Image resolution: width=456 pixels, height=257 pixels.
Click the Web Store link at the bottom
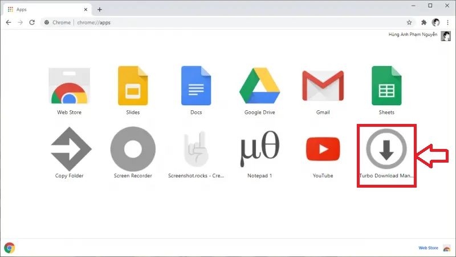click(x=428, y=248)
